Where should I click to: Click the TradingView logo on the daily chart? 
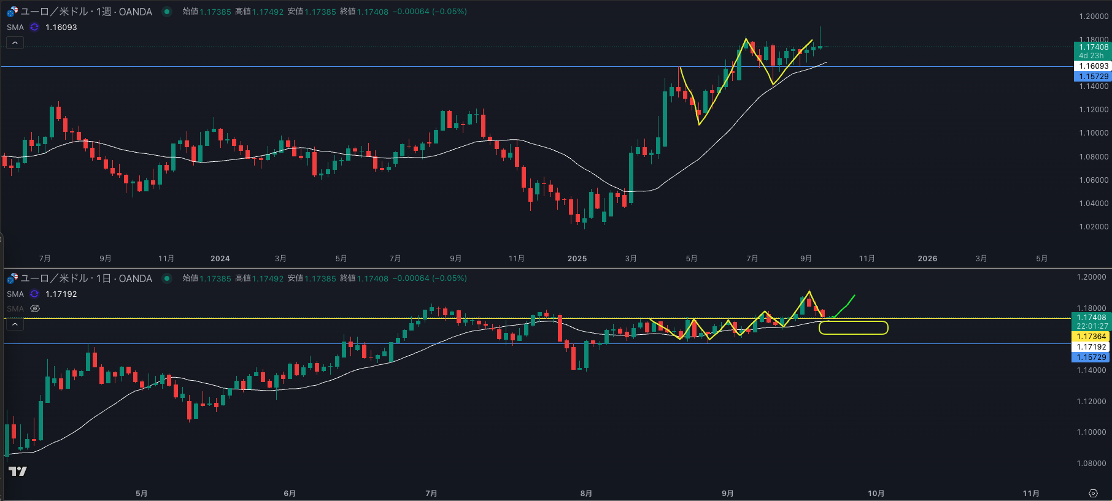(18, 471)
